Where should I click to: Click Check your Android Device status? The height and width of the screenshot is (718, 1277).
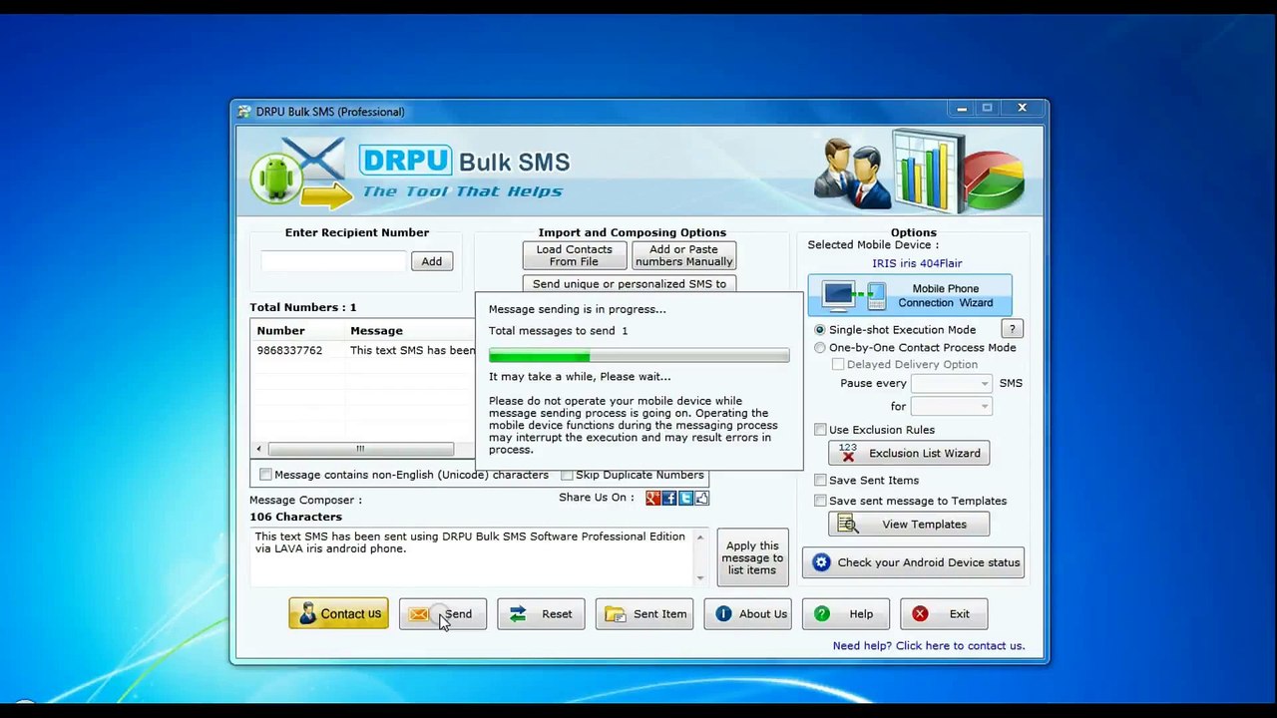(913, 562)
